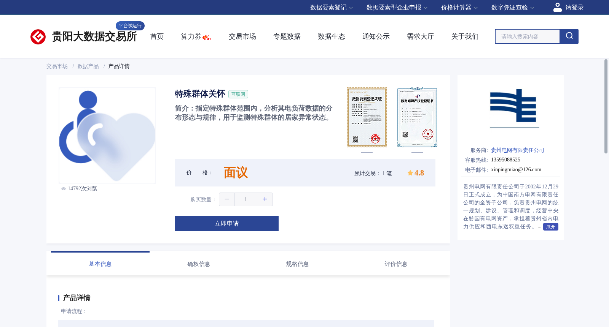Click the page vertical scrollbar
Viewport: 609px width, 327px height.
pos(606,106)
